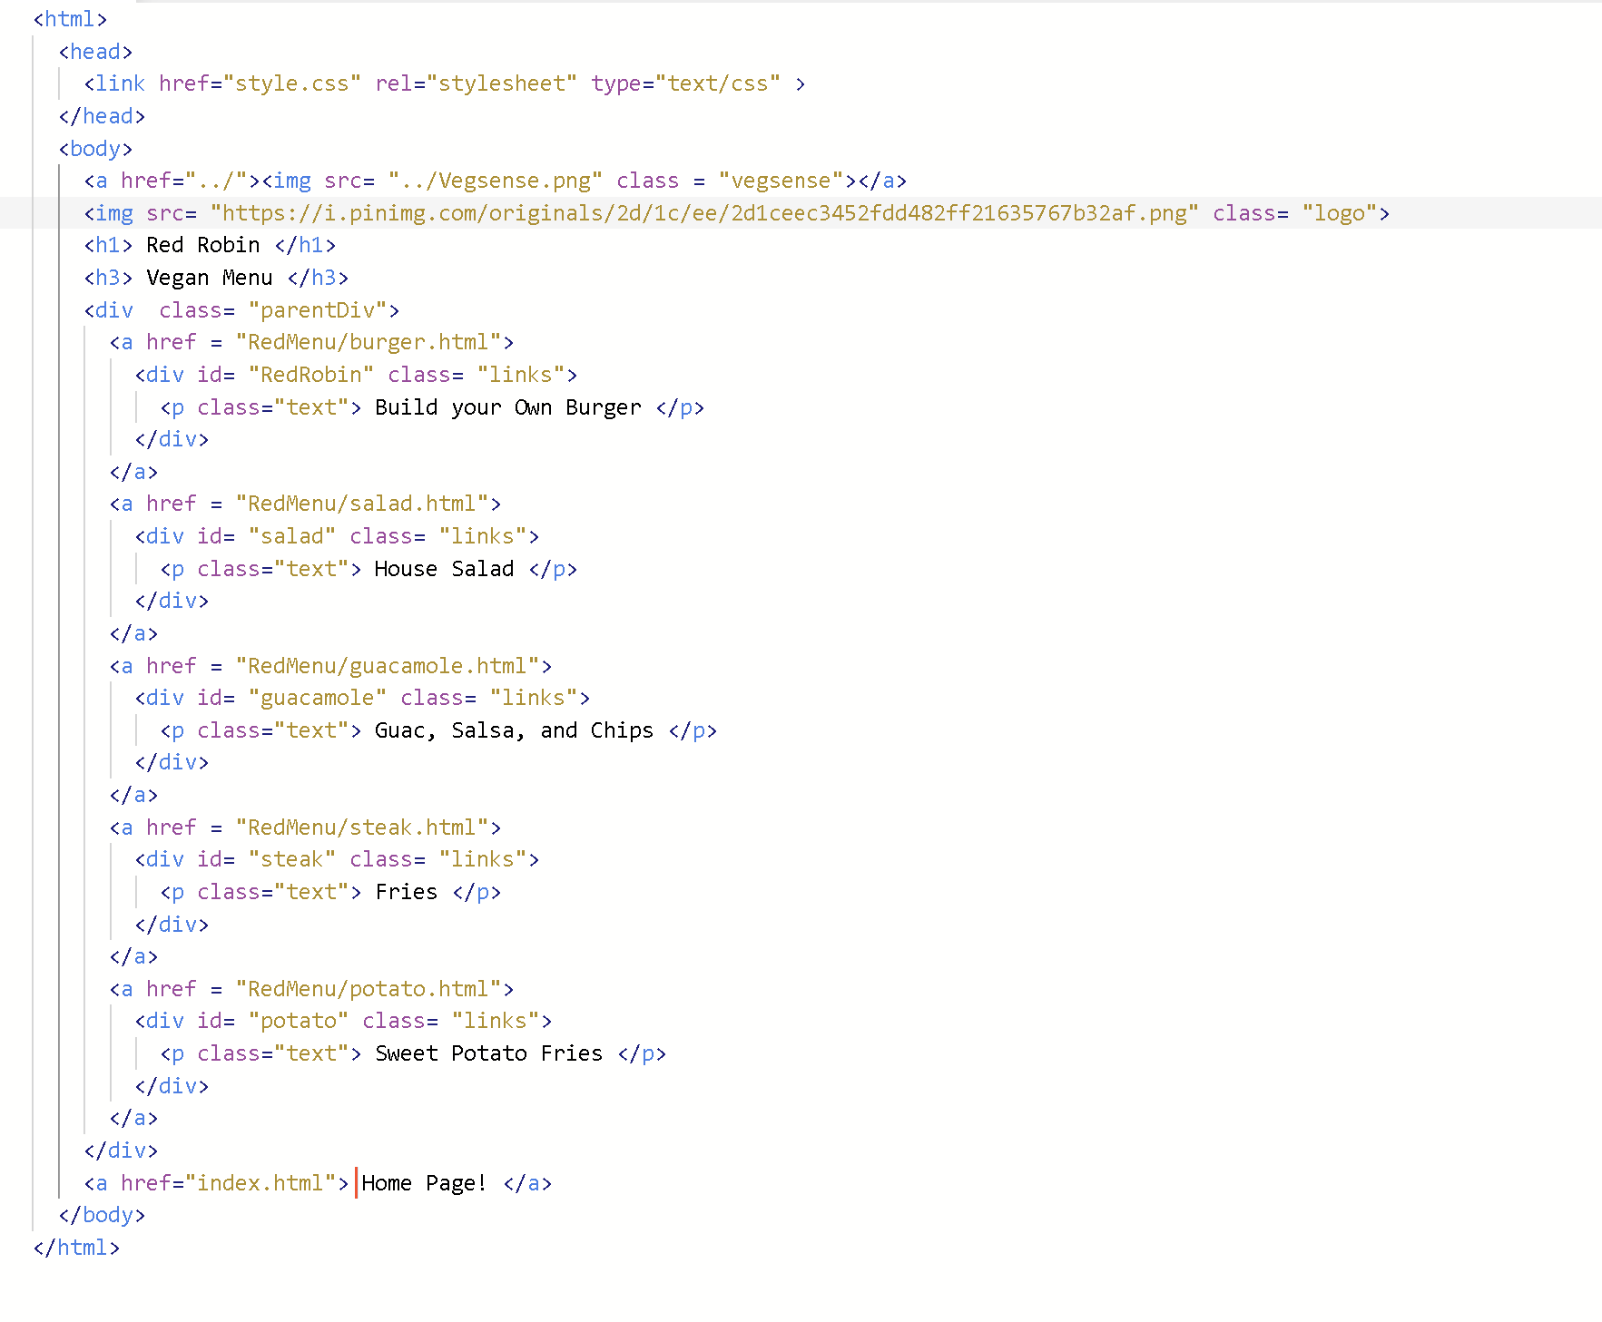Click the Guac, Salsa, and Chips text

tap(515, 730)
